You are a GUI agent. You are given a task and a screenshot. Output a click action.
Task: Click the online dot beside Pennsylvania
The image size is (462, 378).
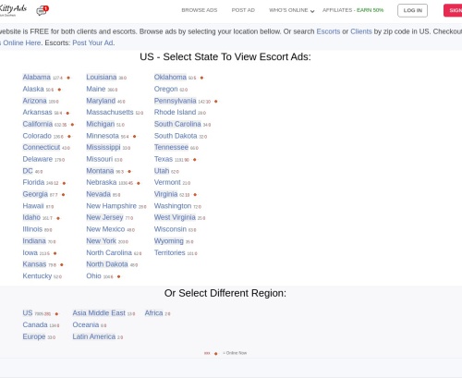coord(215,102)
